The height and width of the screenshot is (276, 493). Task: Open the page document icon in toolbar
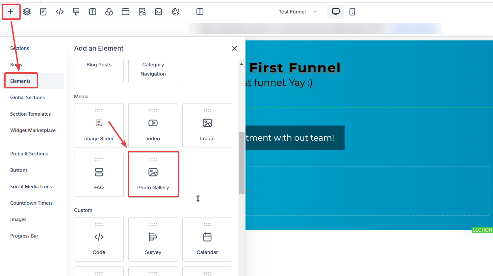coord(43,12)
